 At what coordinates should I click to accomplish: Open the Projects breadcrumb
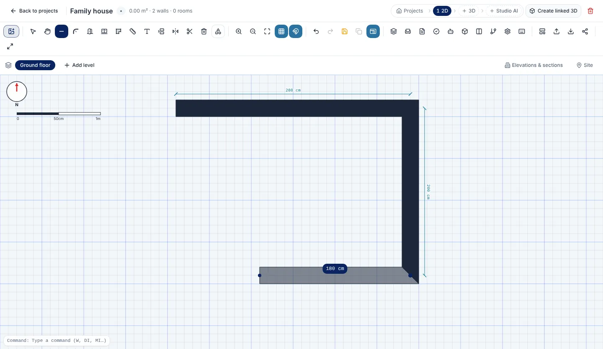(x=410, y=11)
